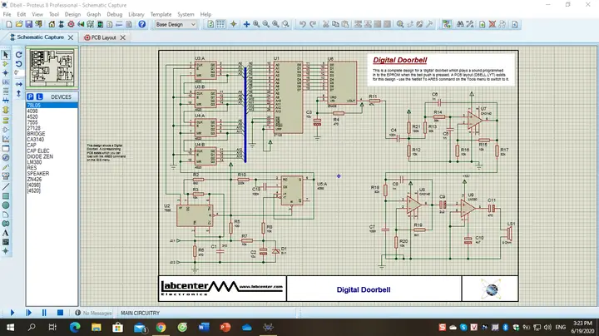Select the Graph Mode tool
This screenshot has width=599, height=336.
click(x=6, y=139)
